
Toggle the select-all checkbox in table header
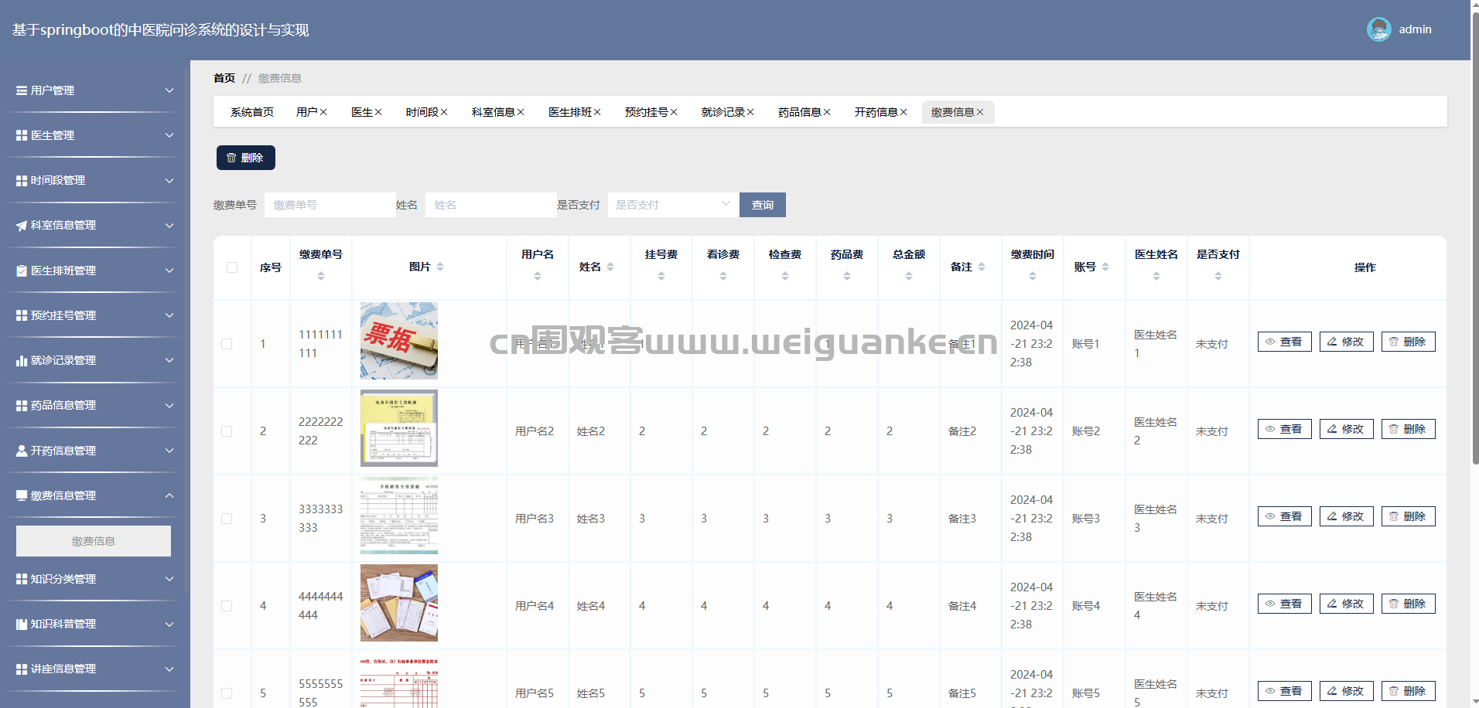tap(232, 267)
